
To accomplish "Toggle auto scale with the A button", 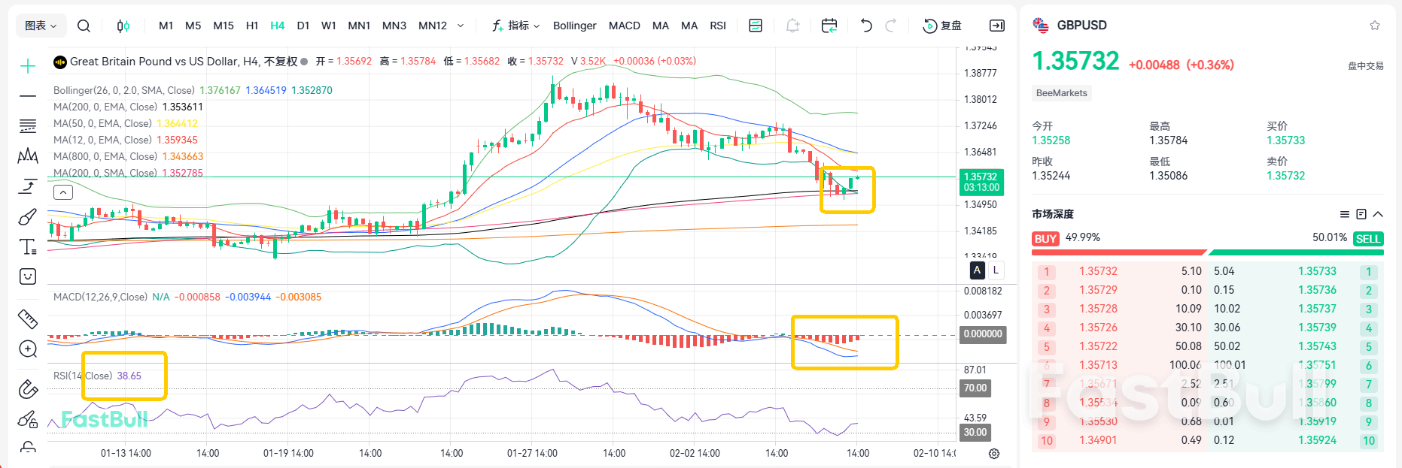I will coord(977,270).
